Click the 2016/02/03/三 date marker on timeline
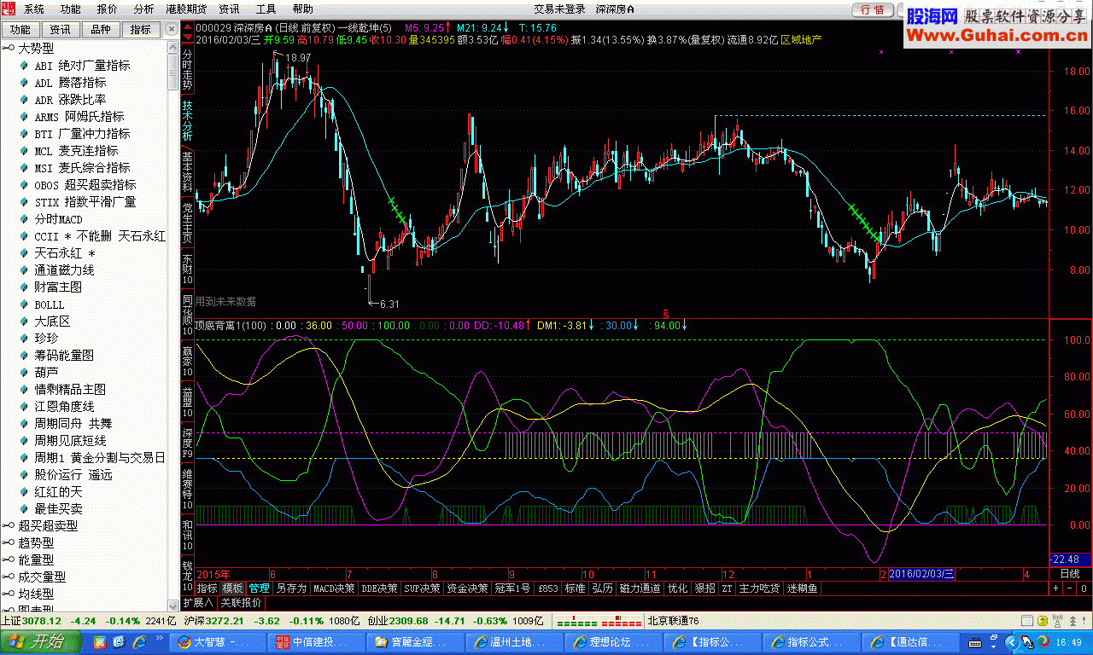This screenshot has width=1093, height=655. click(921, 574)
